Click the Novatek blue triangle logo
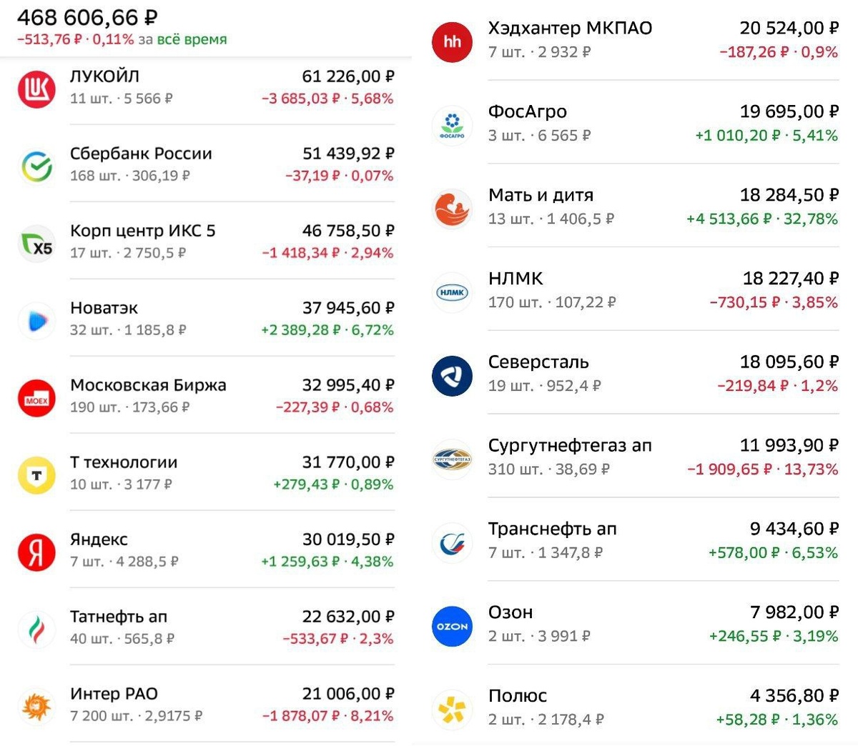858x746 pixels. (36, 320)
